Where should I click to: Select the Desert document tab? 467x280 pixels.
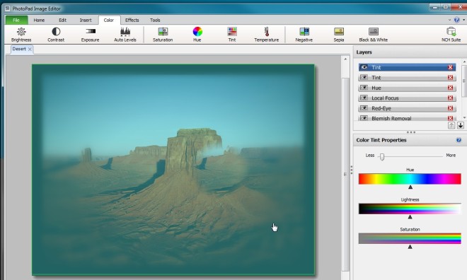click(19, 49)
